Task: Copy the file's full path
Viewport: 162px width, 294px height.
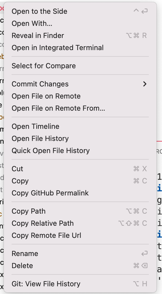Action: (x=28, y=211)
